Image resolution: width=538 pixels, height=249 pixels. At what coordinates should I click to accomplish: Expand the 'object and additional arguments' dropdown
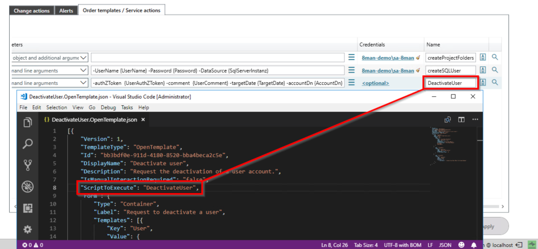83,57
